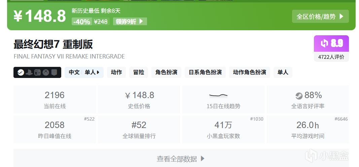This screenshot has height=167, width=359.
Task: Click the 新历史最低 剩余8天 text
Action: pyautogui.click(x=96, y=11)
